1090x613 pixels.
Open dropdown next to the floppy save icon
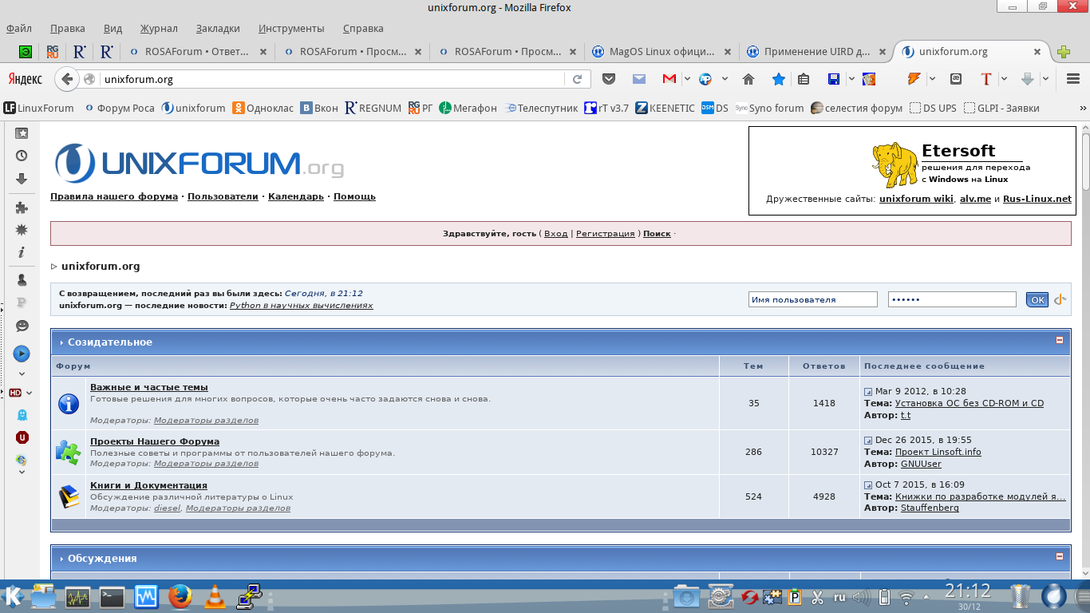[851, 79]
